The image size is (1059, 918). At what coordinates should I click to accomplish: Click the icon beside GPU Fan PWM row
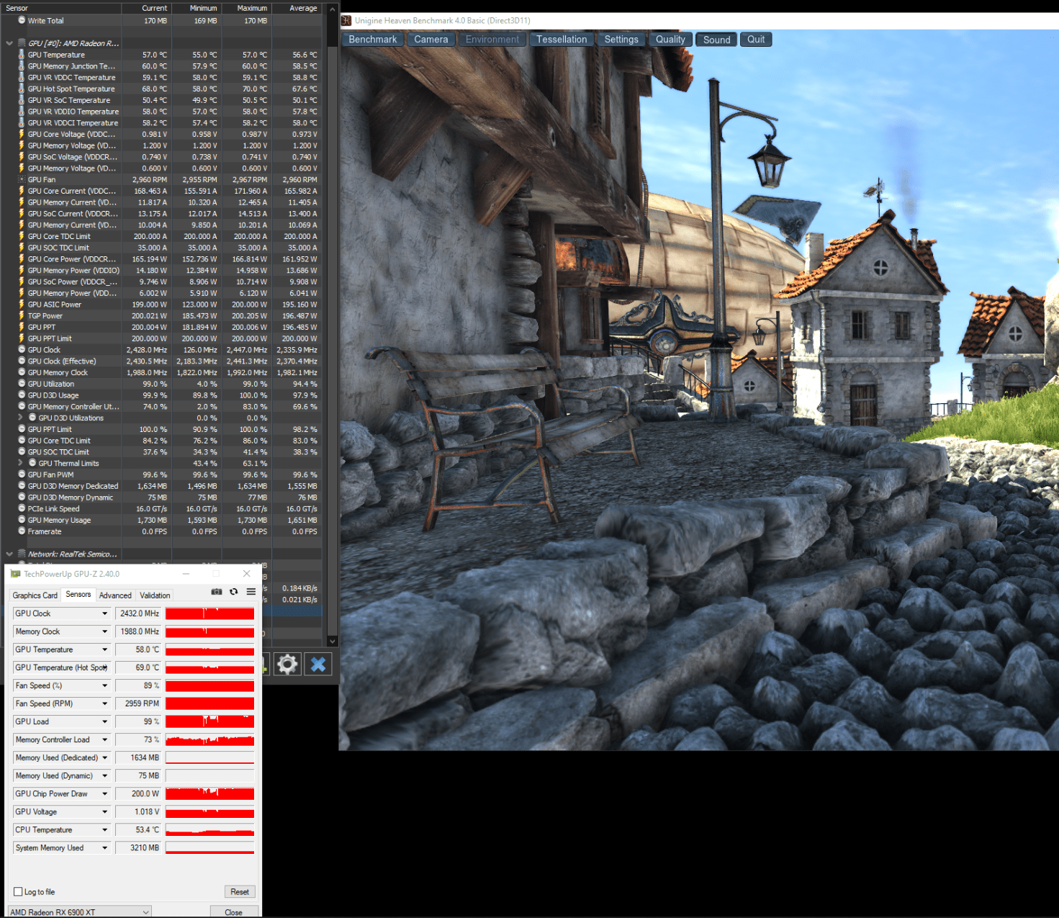coord(22,474)
